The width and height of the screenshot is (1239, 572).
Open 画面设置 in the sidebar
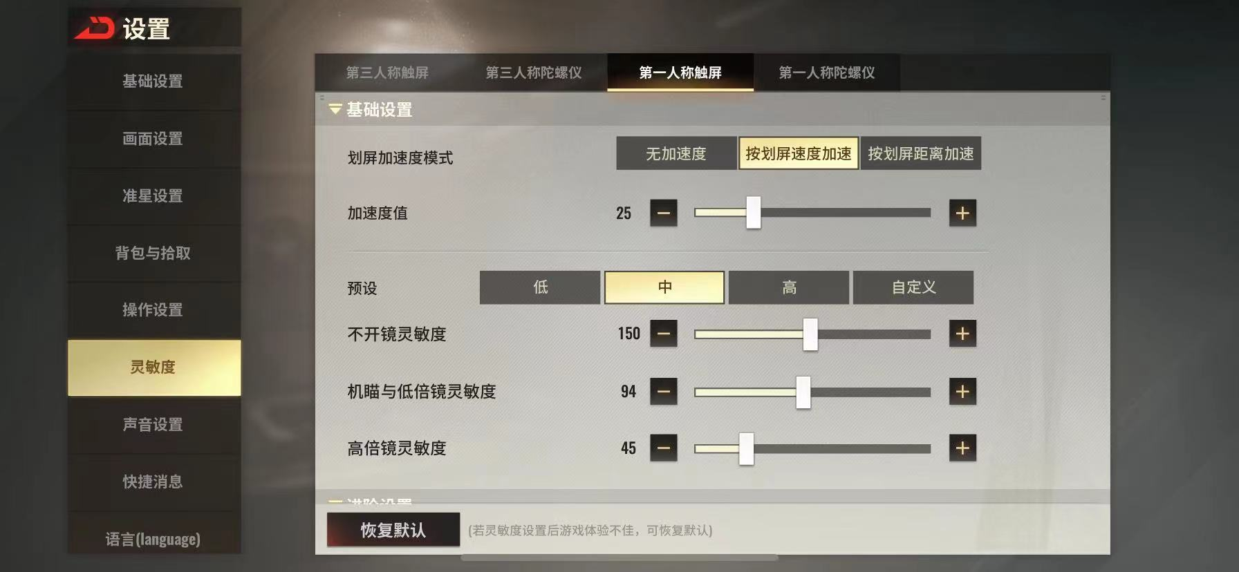(x=153, y=139)
